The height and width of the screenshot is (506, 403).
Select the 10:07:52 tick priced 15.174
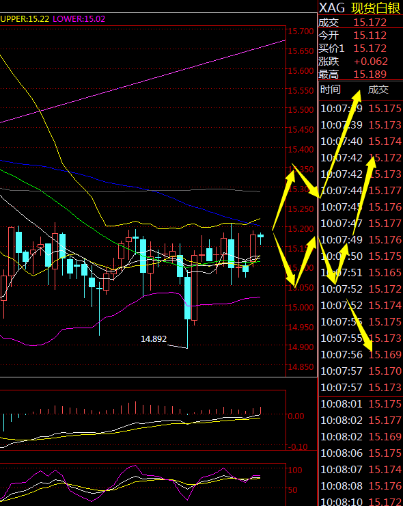tap(361, 305)
